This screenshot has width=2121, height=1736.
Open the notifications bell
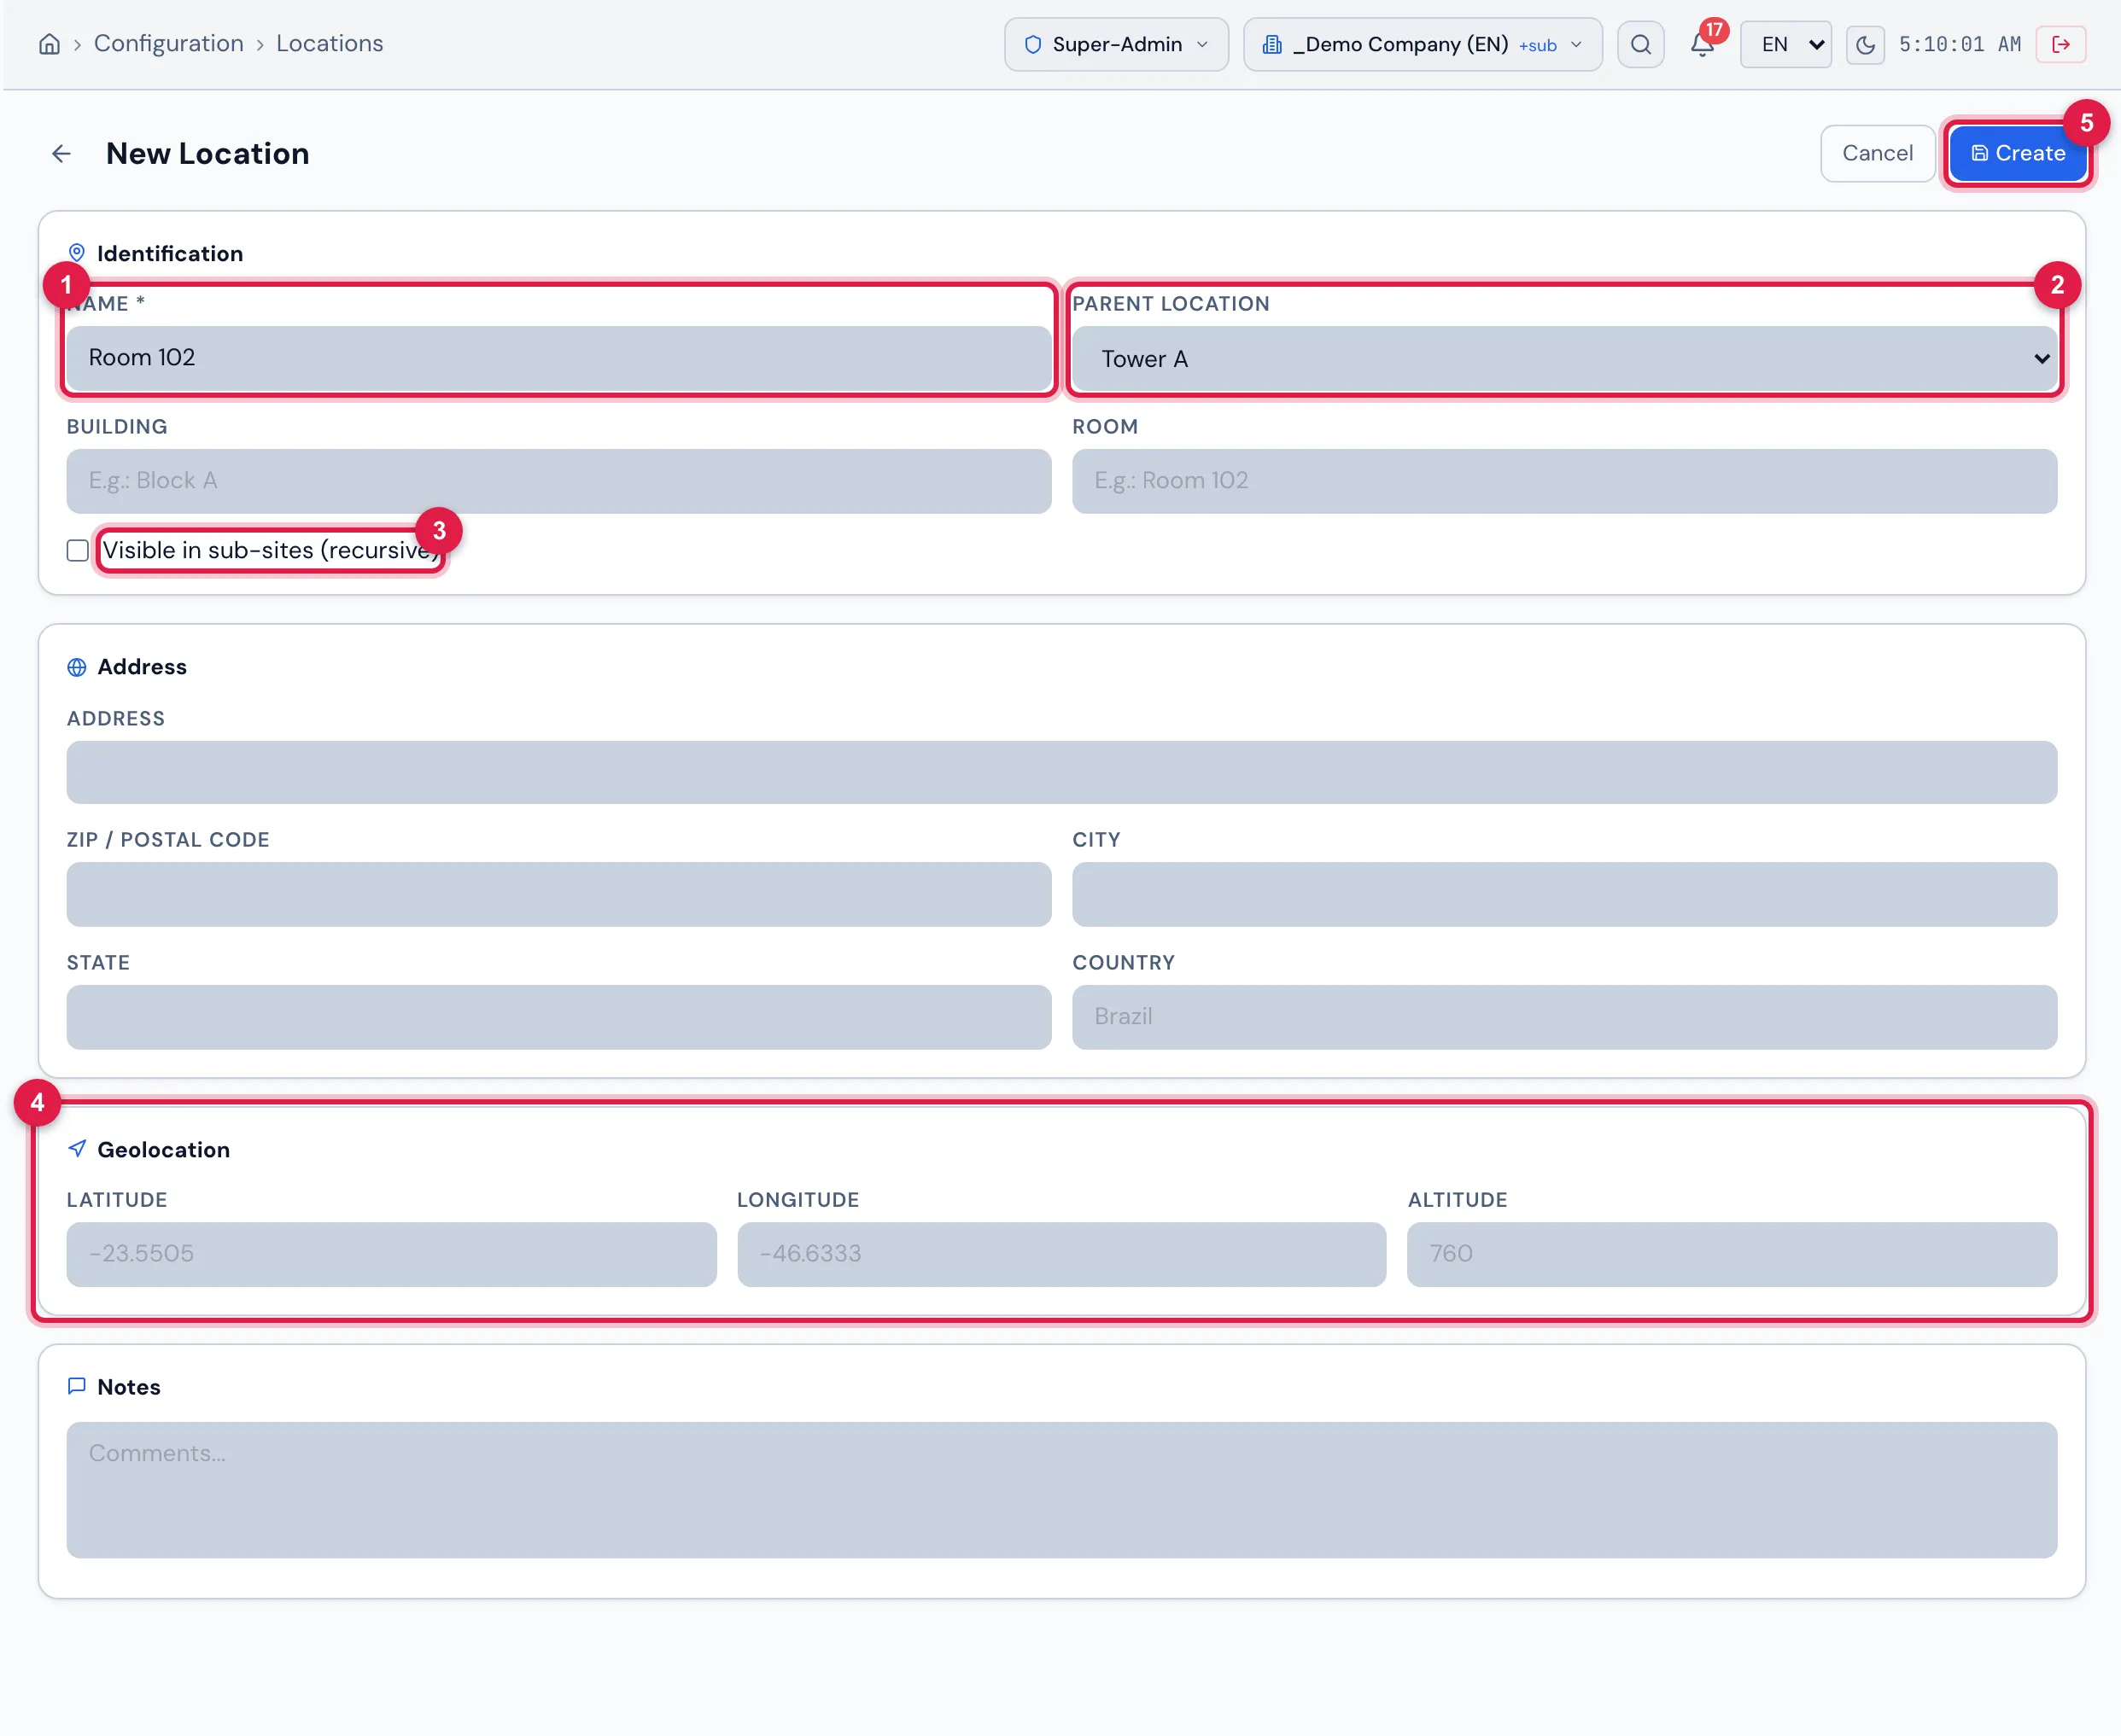[x=1703, y=44]
